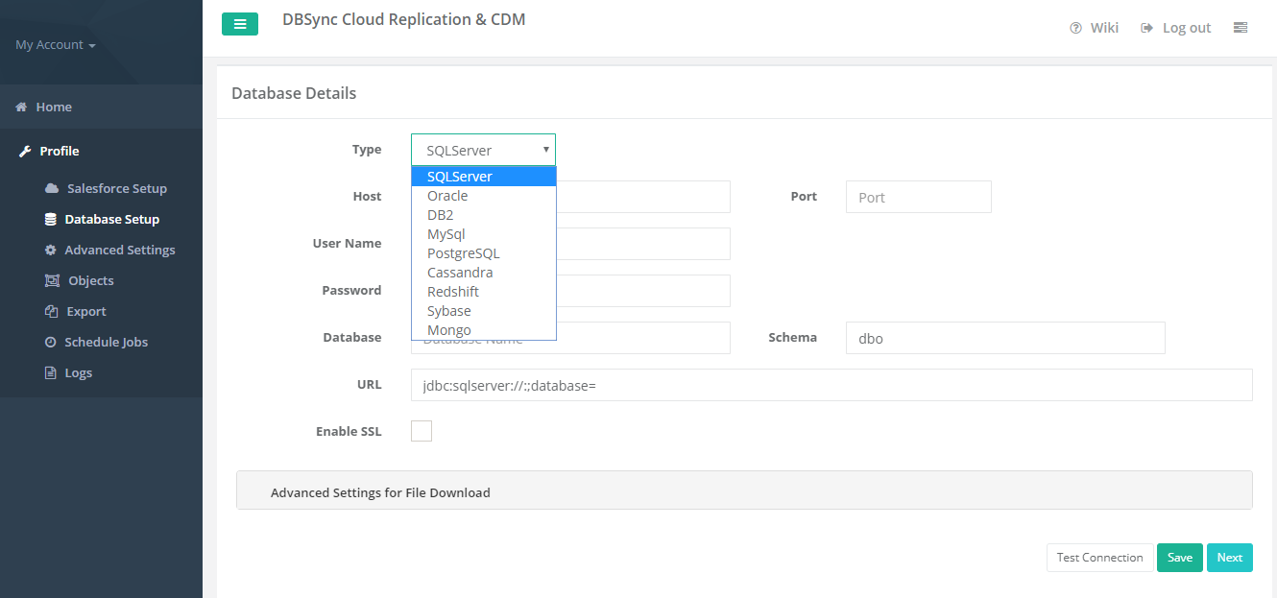Select PostgreSQL from the type list
1277x598 pixels.
463,253
